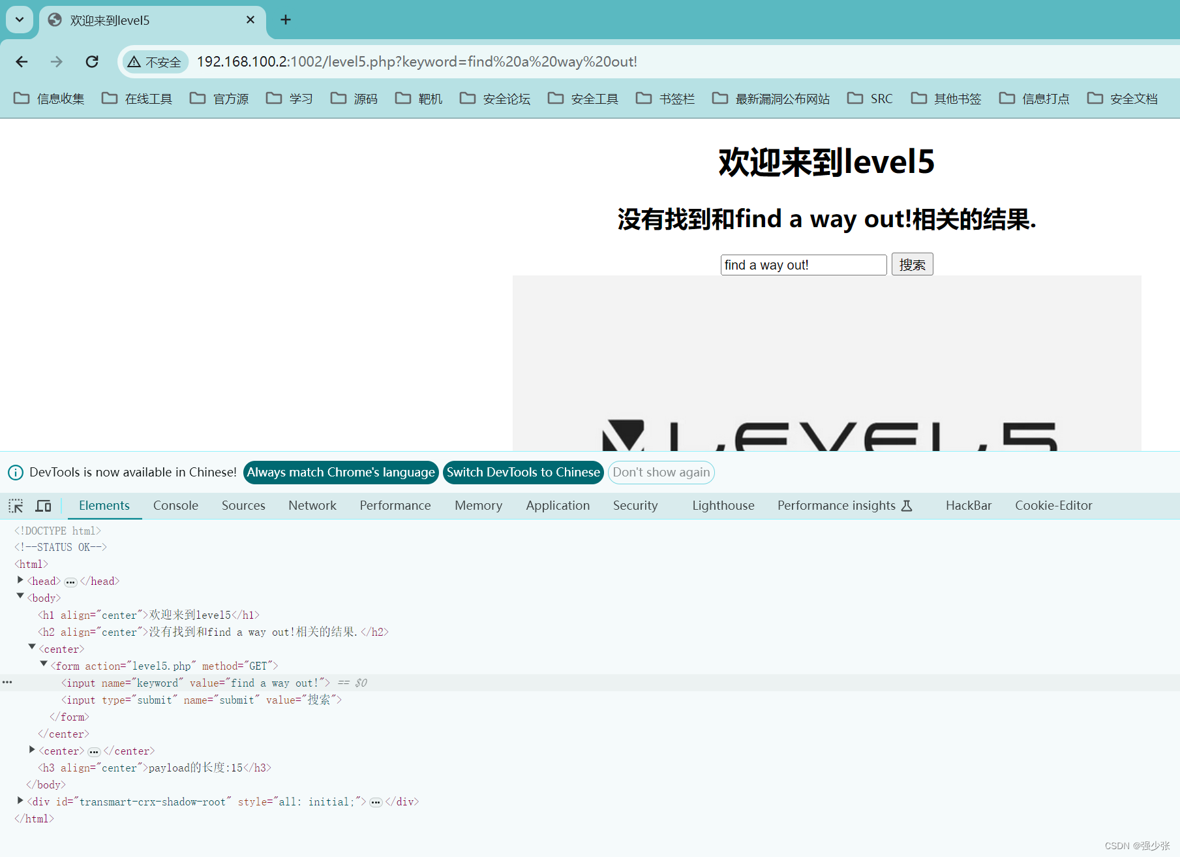Open the HackBar tab
Viewport: 1180px width, 857px height.
969,506
